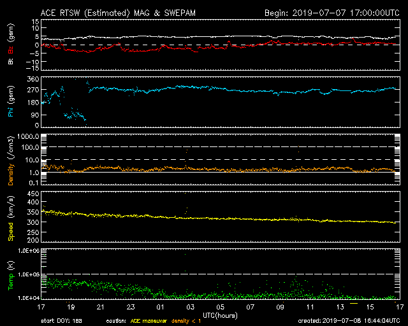
Task: Click the yellow ACE maneuver legend text
Action: pyautogui.click(x=149, y=321)
